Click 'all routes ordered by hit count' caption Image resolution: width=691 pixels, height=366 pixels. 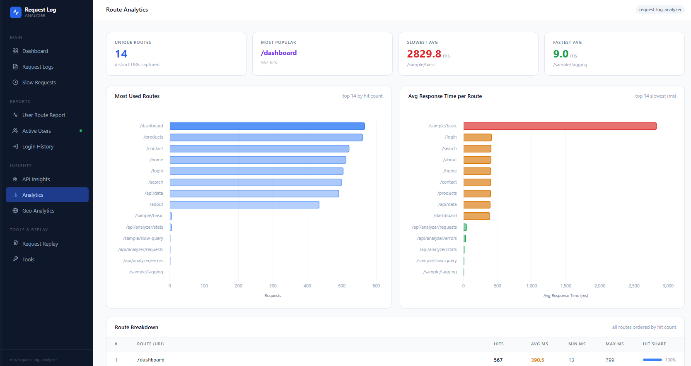click(644, 327)
